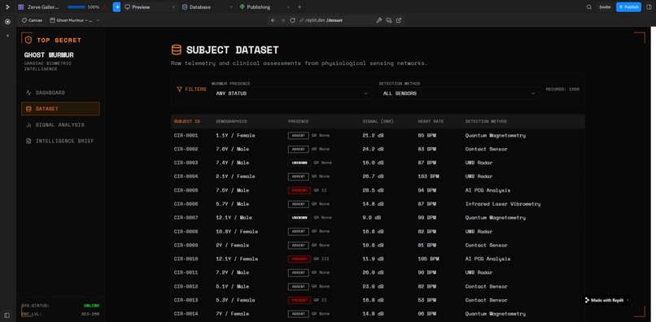Screen dimensions: 656x322
Task: Click the Zerve Gallery app icon
Action: pos(21,7)
